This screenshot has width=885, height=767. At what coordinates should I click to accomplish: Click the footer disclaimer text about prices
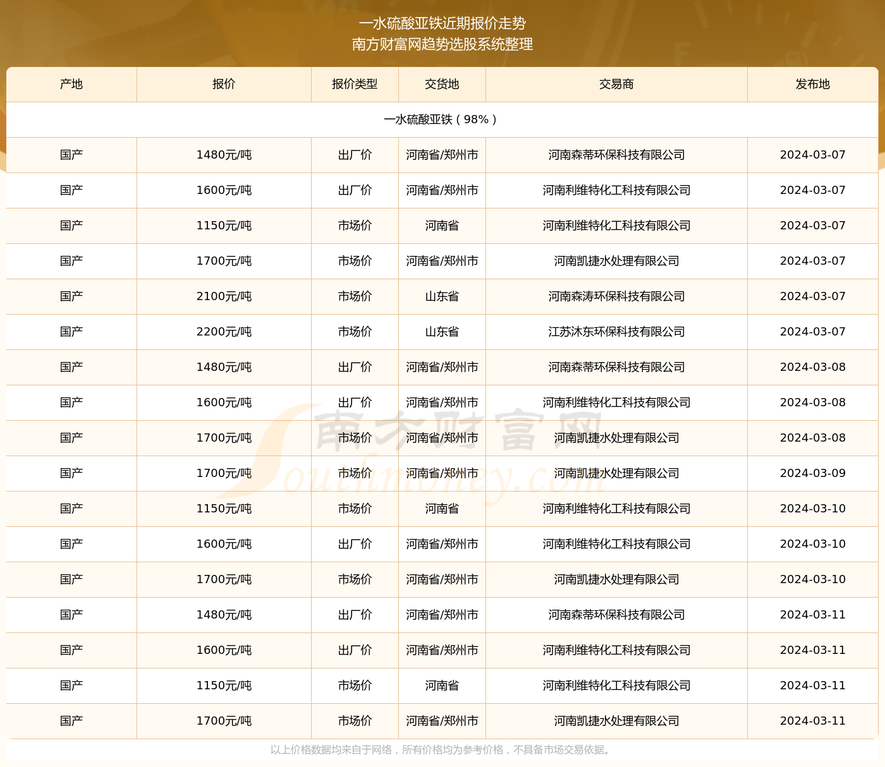coord(442,750)
